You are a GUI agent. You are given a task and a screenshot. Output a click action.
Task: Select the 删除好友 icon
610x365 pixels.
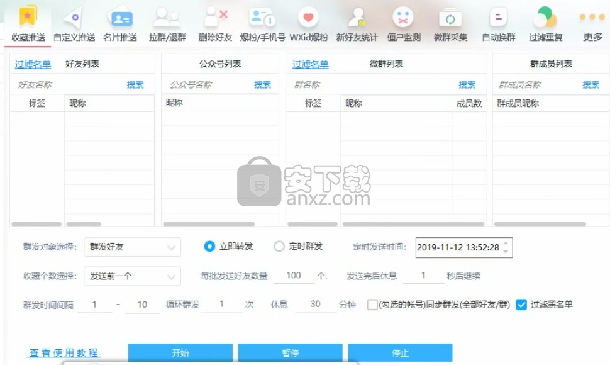[215, 17]
